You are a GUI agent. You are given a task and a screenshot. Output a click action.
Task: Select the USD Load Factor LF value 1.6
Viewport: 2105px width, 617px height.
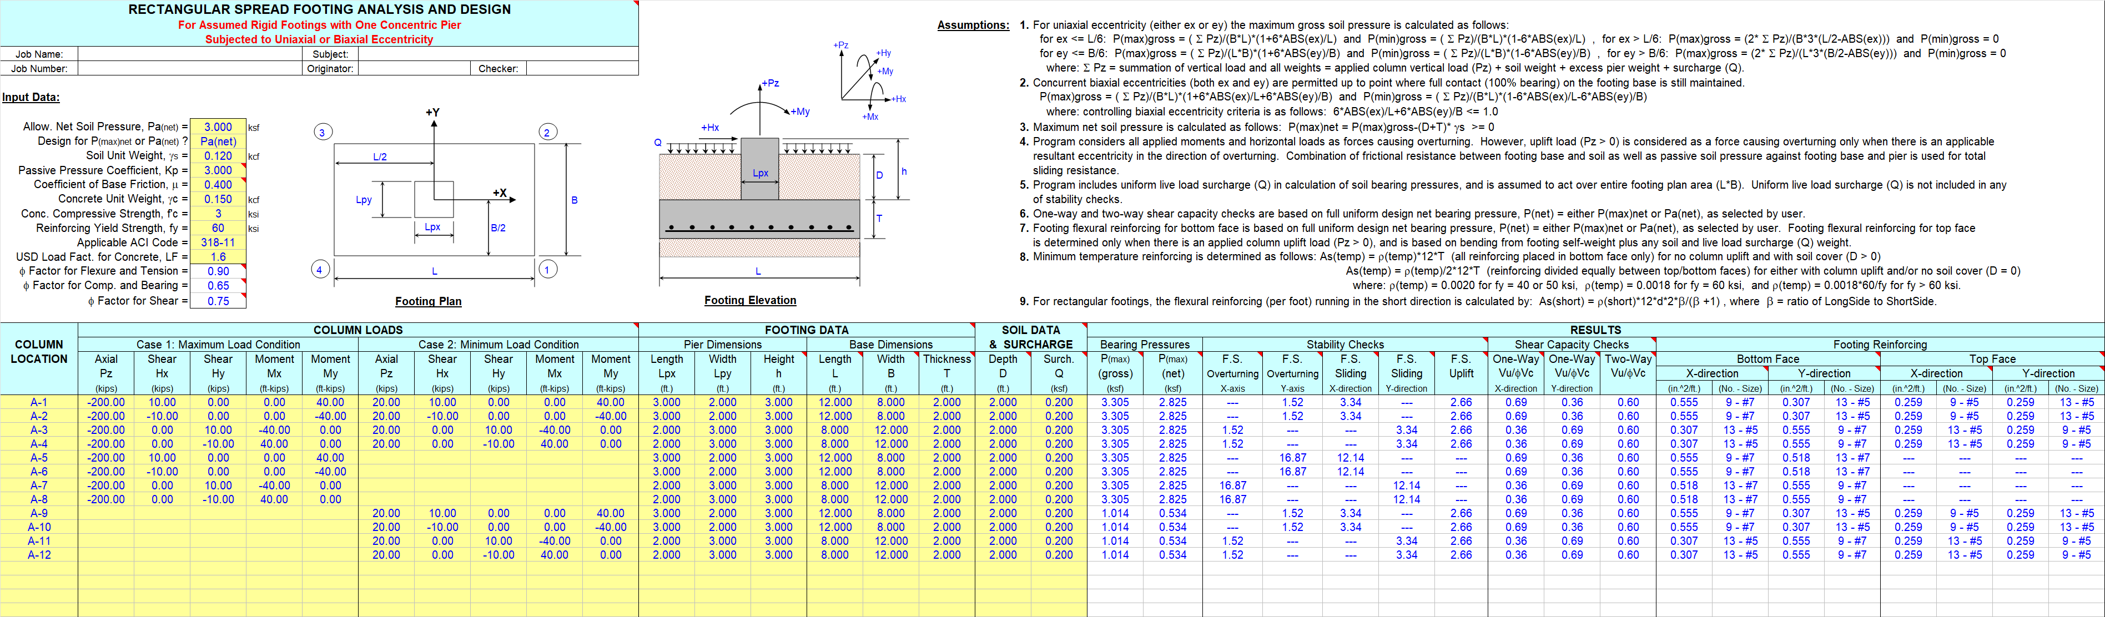point(218,256)
